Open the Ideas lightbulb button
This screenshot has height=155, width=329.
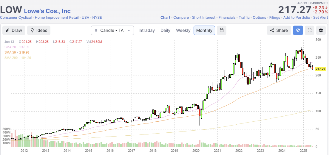[39, 30]
